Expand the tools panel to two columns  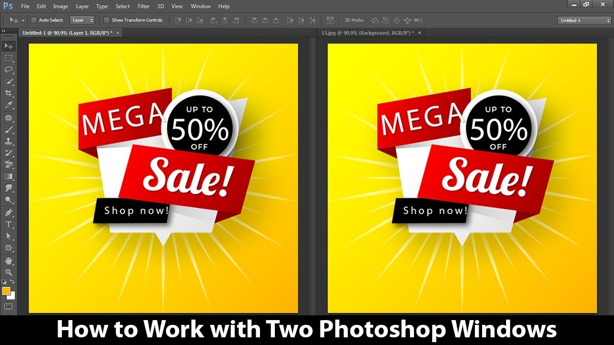click(x=4, y=31)
